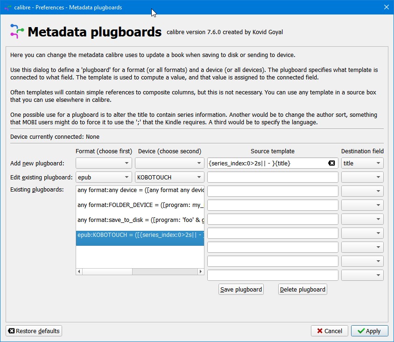The height and width of the screenshot is (342, 394).
Task: Open the epub format dropdown for editing
Action: tap(104, 177)
